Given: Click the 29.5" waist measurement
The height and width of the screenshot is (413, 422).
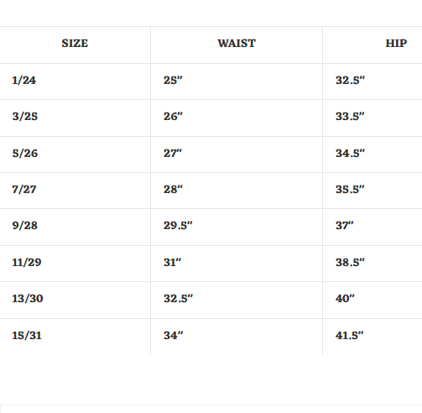Looking at the screenshot, I should pyautogui.click(x=178, y=226).
